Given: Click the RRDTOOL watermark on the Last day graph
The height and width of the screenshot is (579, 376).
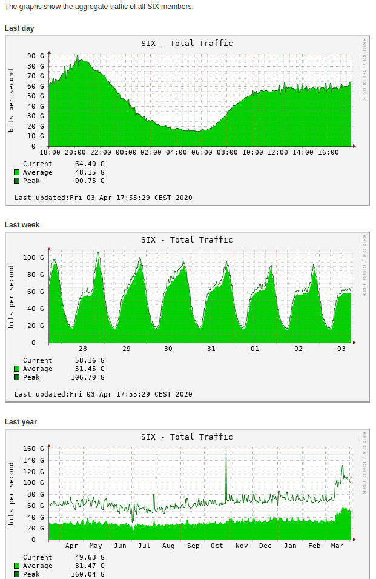Looking at the screenshot, I should [x=364, y=69].
